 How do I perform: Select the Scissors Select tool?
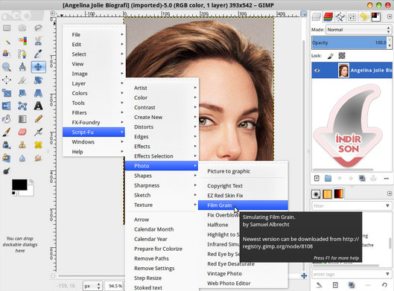(x=38, y=41)
